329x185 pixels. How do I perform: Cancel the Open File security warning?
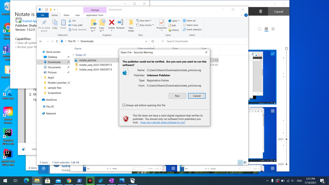(x=197, y=96)
